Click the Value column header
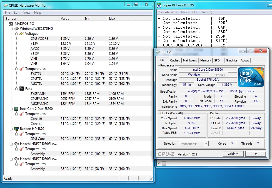272x188 pixels. [71, 18]
